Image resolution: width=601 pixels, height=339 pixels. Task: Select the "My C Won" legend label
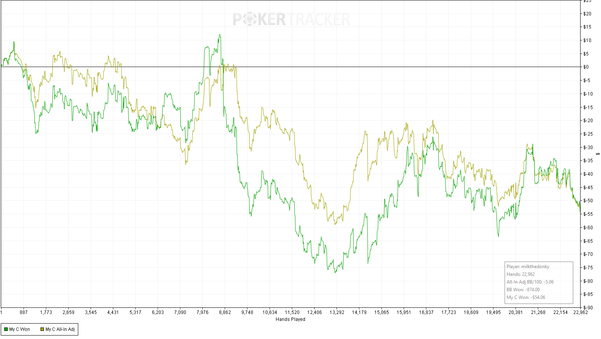pos(20,329)
